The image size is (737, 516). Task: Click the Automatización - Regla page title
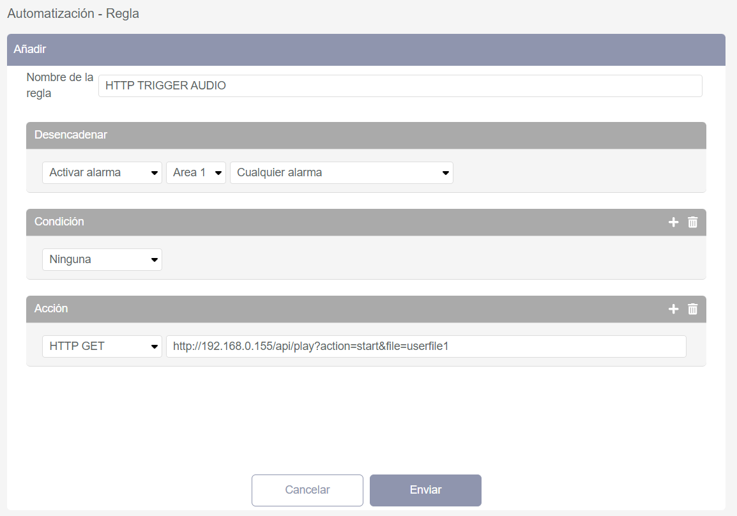(73, 13)
